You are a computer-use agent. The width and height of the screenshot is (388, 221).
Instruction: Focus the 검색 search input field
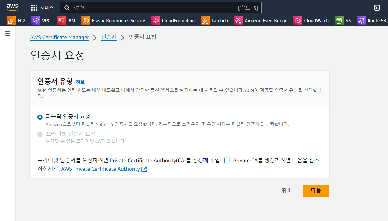tap(161, 8)
